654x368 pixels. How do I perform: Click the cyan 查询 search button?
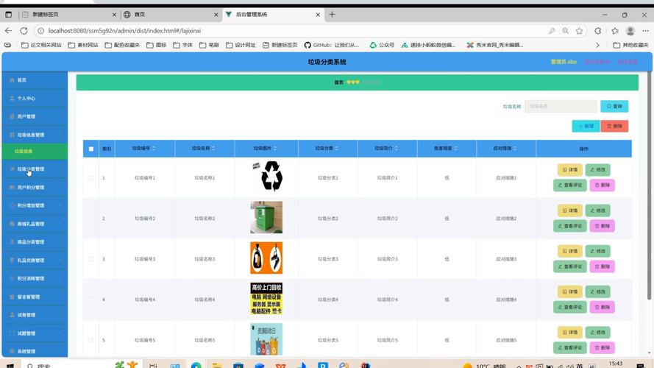[614, 107]
